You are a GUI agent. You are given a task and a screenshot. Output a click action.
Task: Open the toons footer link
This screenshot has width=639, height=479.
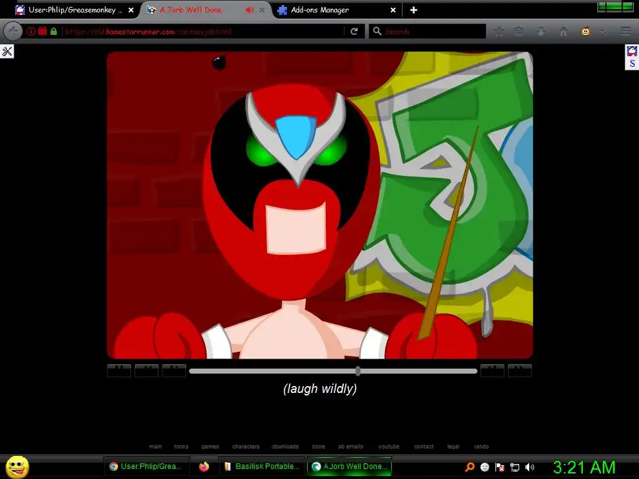click(x=181, y=447)
